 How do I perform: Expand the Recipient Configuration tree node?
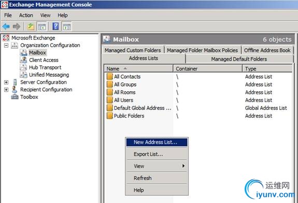click(x=6, y=90)
